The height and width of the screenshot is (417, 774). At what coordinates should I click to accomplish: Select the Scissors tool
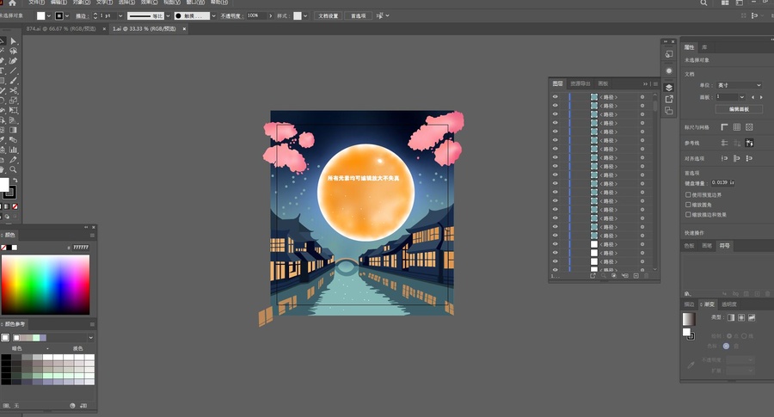(13, 91)
